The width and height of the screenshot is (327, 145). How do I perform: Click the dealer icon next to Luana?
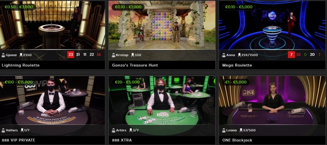[224, 130]
